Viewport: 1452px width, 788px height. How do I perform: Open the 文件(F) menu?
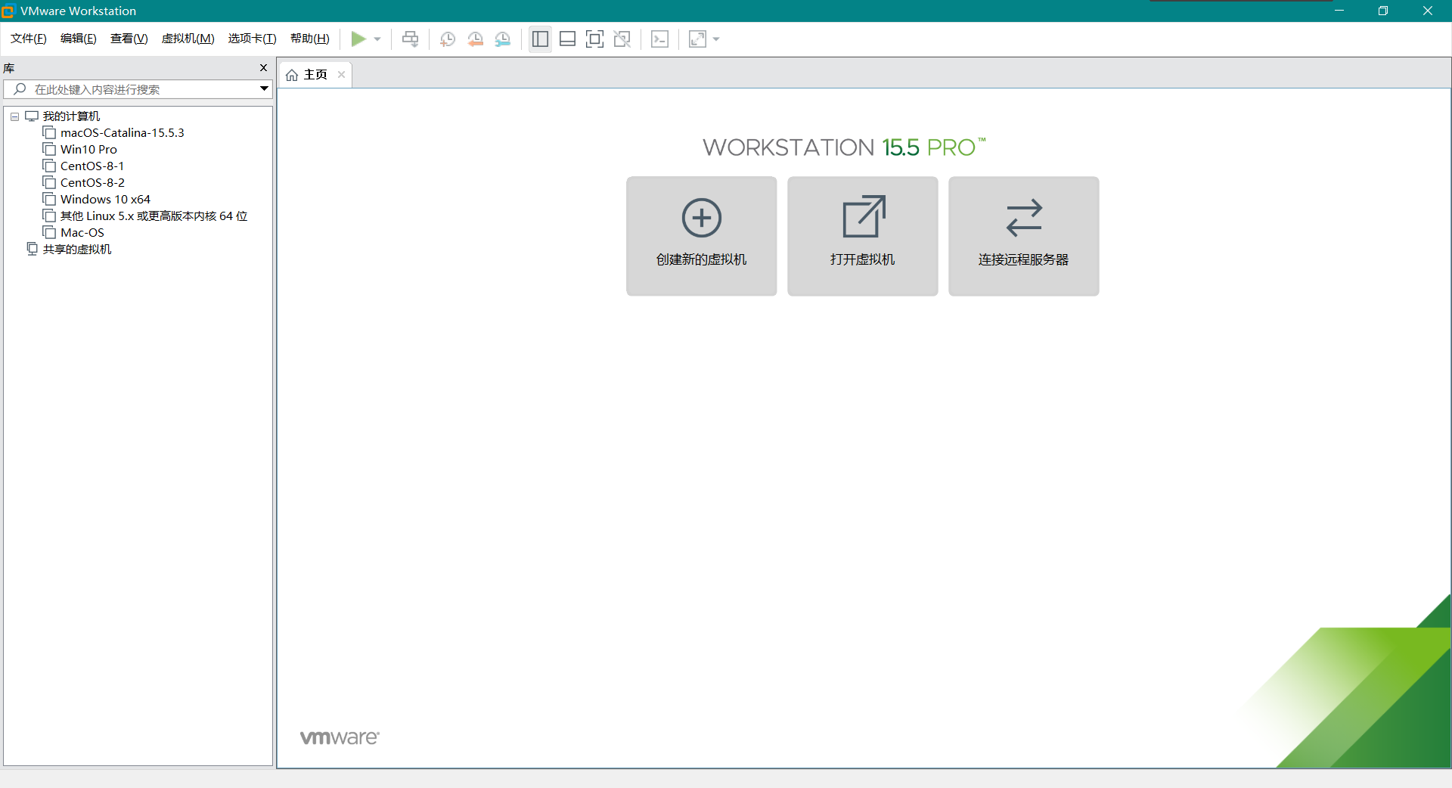29,39
